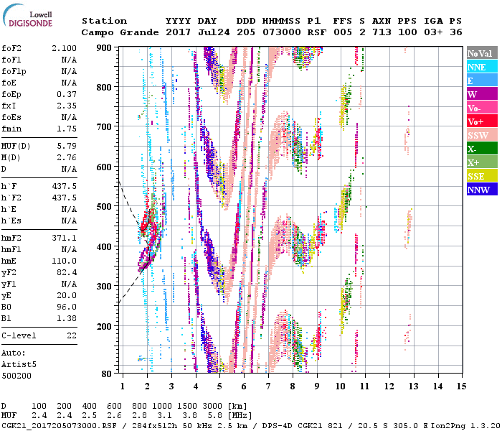The height and width of the screenshot is (431, 502).
Task: Click the SSE yellow legend entry
Action: pos(481,176)
